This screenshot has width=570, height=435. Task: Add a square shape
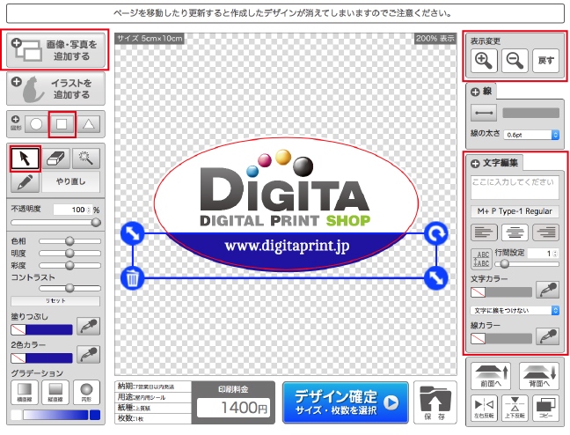point(62,124)
